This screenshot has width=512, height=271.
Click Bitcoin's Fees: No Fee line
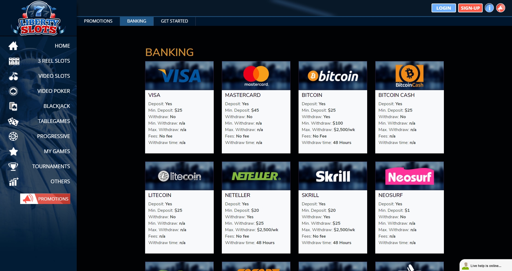click(x=314, y=136)
